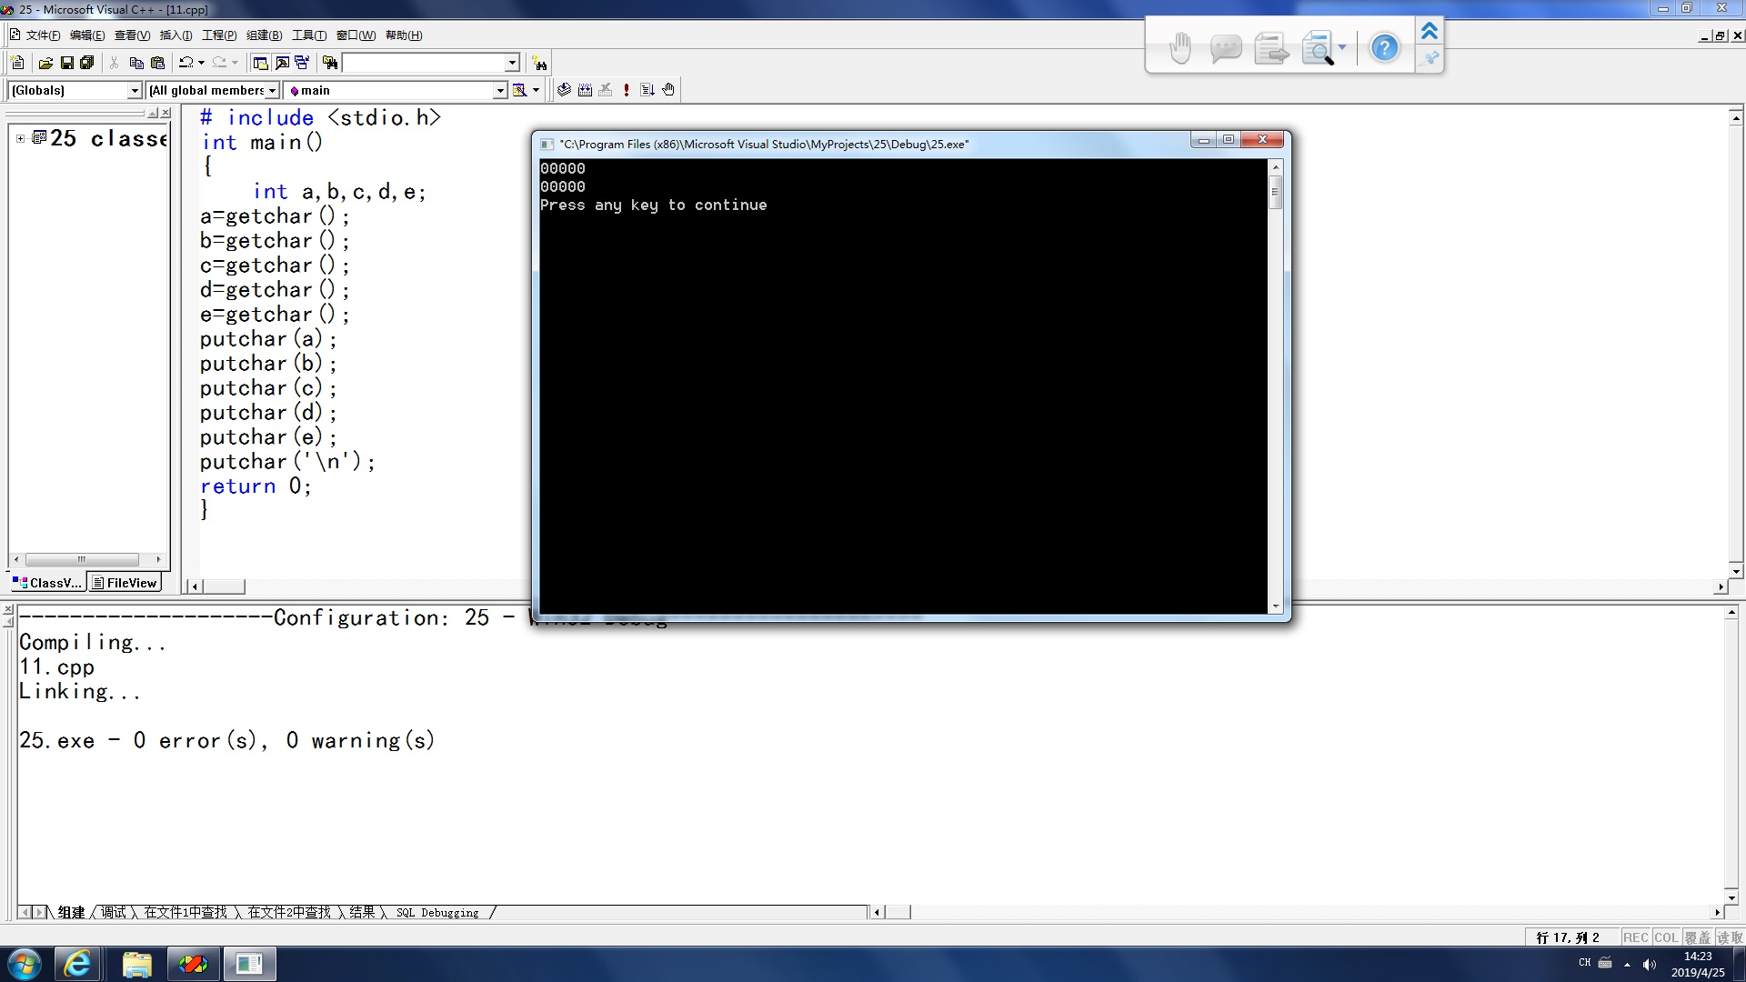Viewport: 1746px width, 982px height.
Task: Click the Insert/Remove Breakpoint hand icon
Action: (668, 89)
